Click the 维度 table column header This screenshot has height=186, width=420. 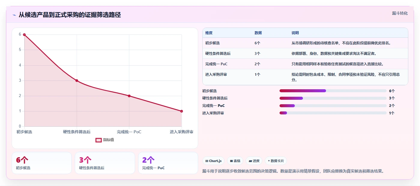(209, 33)
